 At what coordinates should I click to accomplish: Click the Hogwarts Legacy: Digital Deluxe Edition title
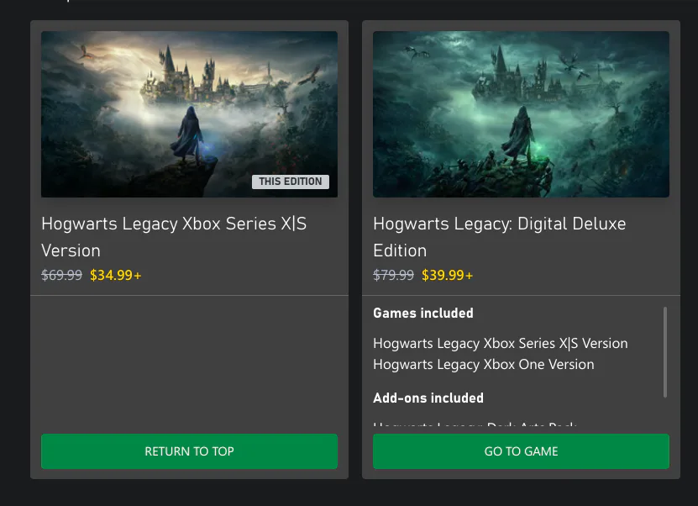pyautogui.click(x=500, y=237)
